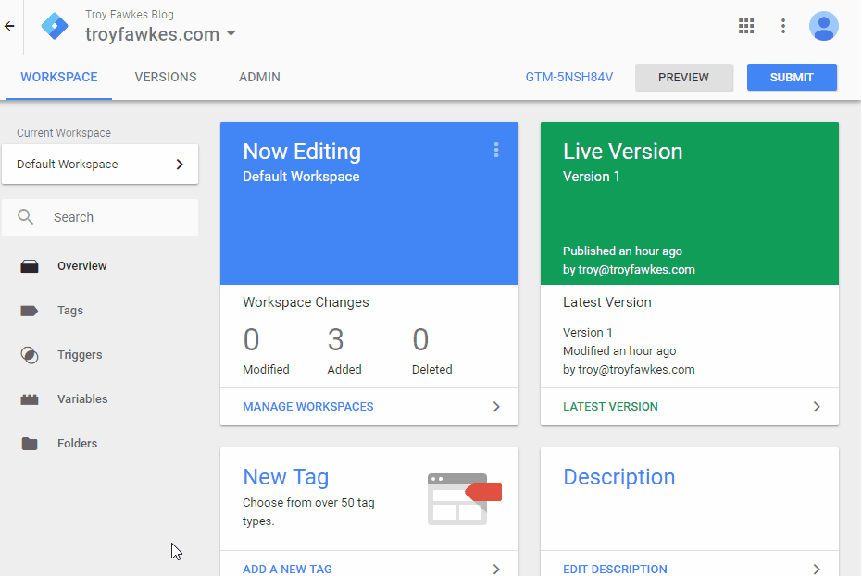The image size is (862, 576).
Task: Go back using the left arrow
Action: point(10,26)
